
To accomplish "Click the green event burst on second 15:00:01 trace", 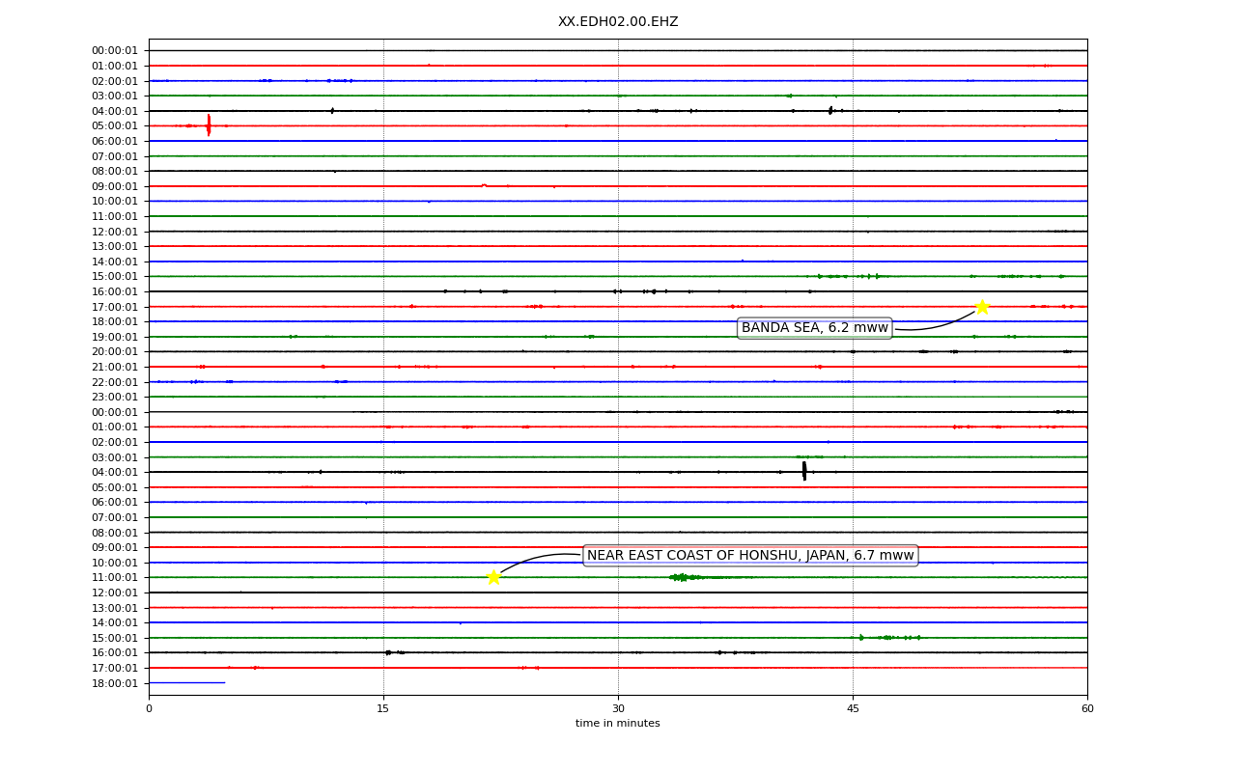I will point(886,637).
